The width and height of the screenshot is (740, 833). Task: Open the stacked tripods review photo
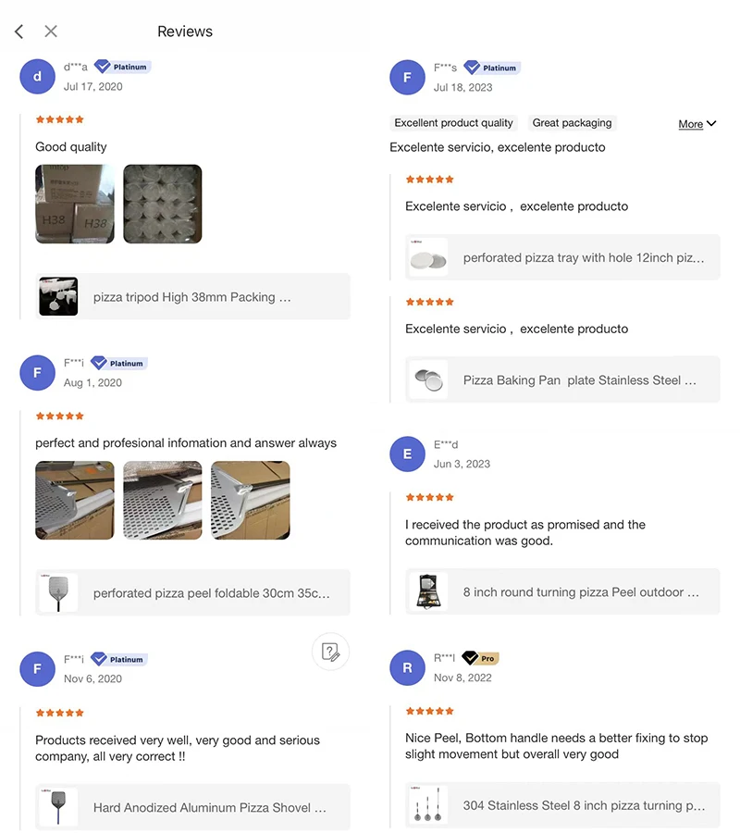coord(163,204)
